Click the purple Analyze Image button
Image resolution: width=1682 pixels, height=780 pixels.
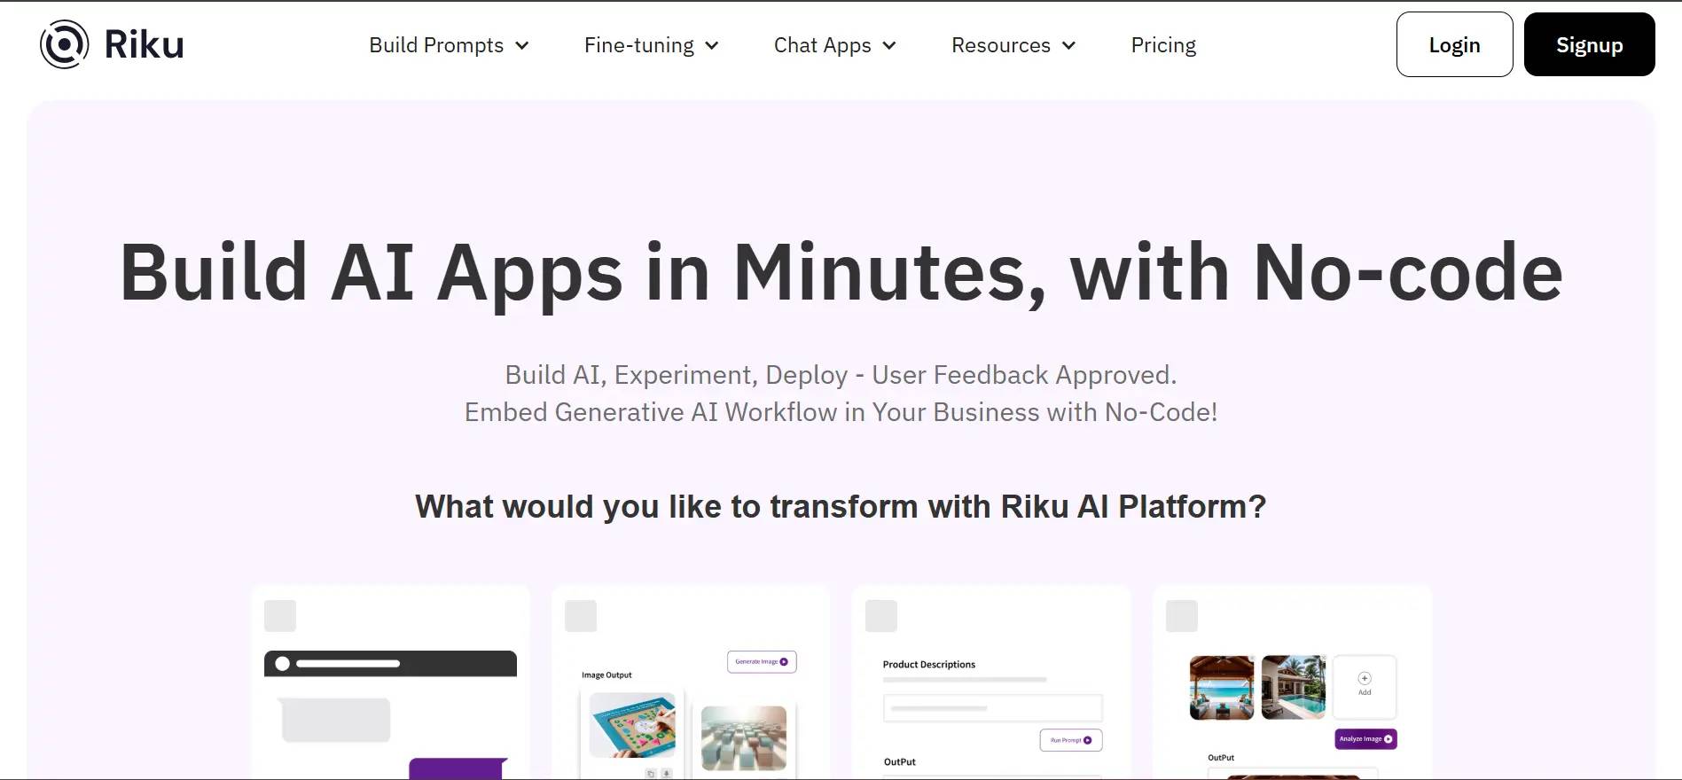(1365, 738)
